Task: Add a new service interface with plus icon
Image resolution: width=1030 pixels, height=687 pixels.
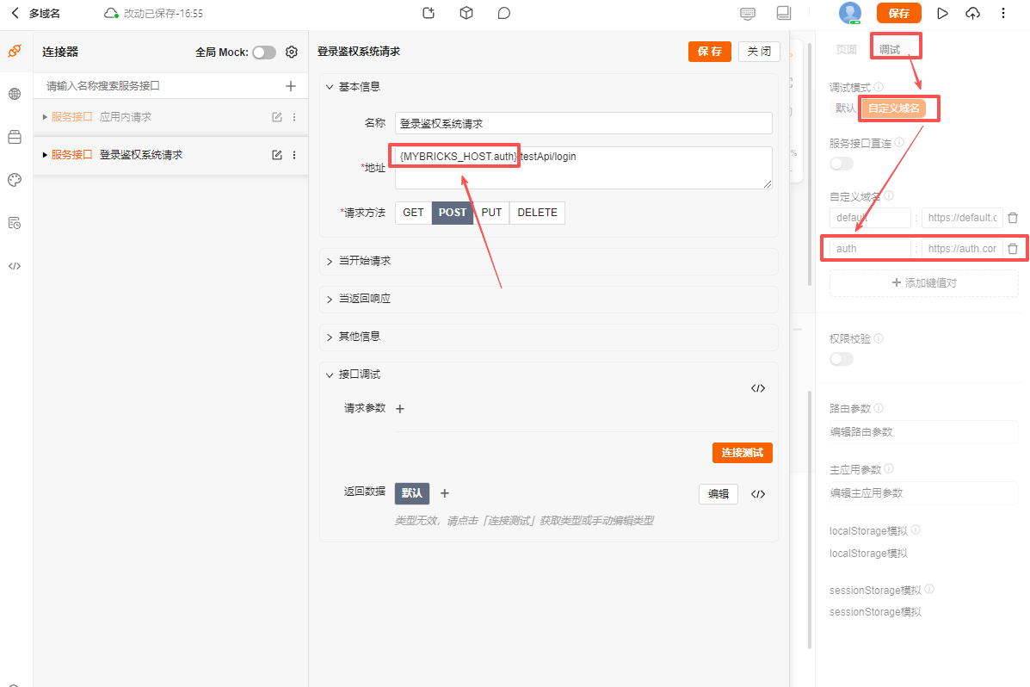Action: pyautogui.click(x=291, y=86)
